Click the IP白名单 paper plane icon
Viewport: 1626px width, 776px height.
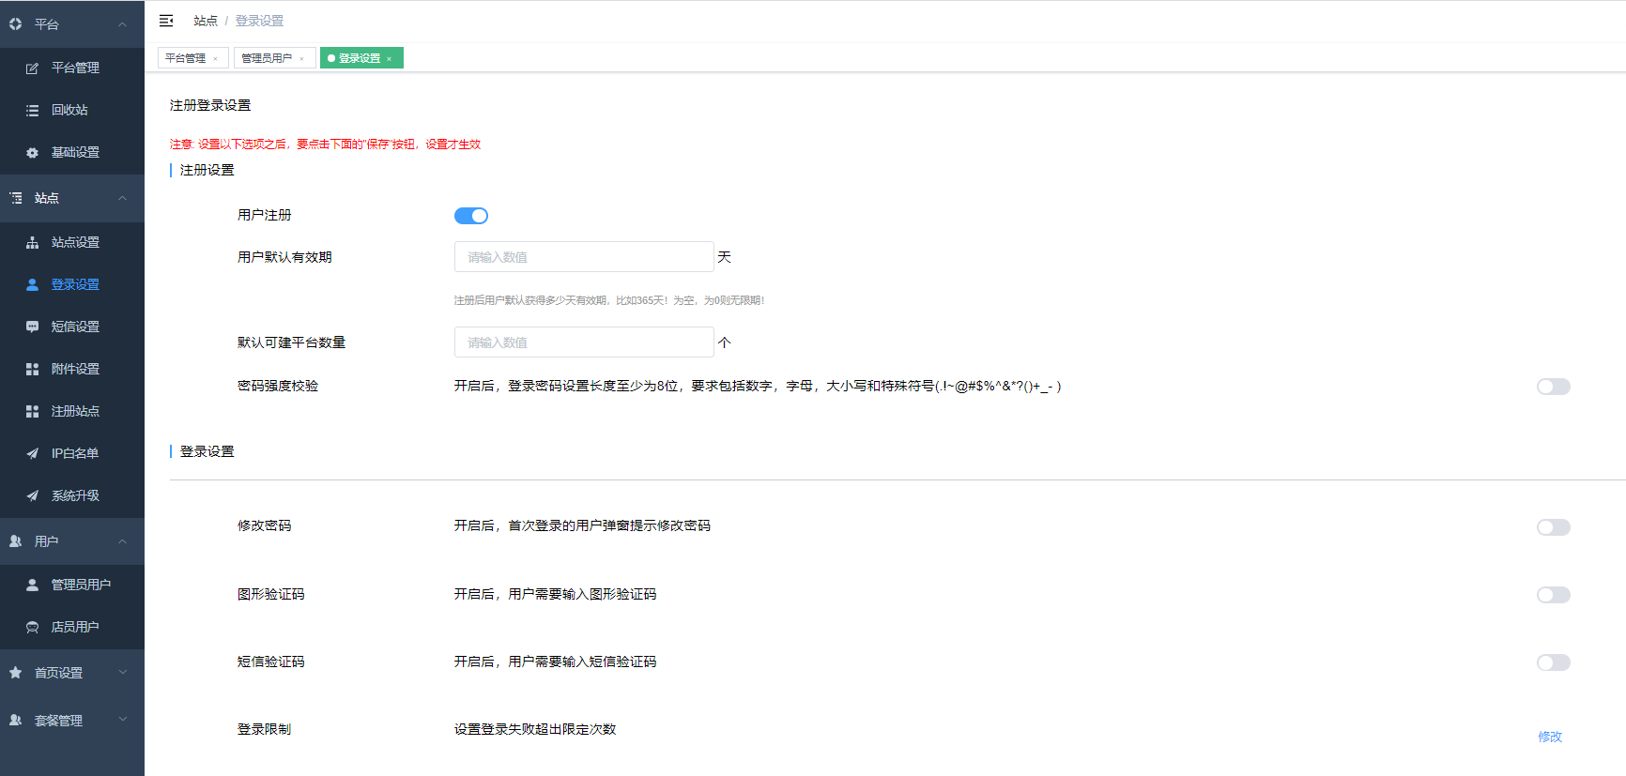[x=32, y=454]
